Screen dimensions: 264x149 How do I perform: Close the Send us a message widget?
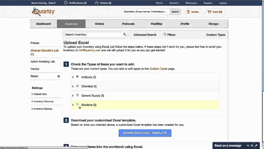pyautogui.click(x=252, y=145)
